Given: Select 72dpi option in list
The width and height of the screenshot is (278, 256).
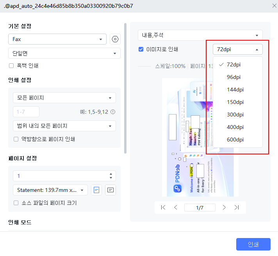Looking at the screenshot, I should click(237, 64).
